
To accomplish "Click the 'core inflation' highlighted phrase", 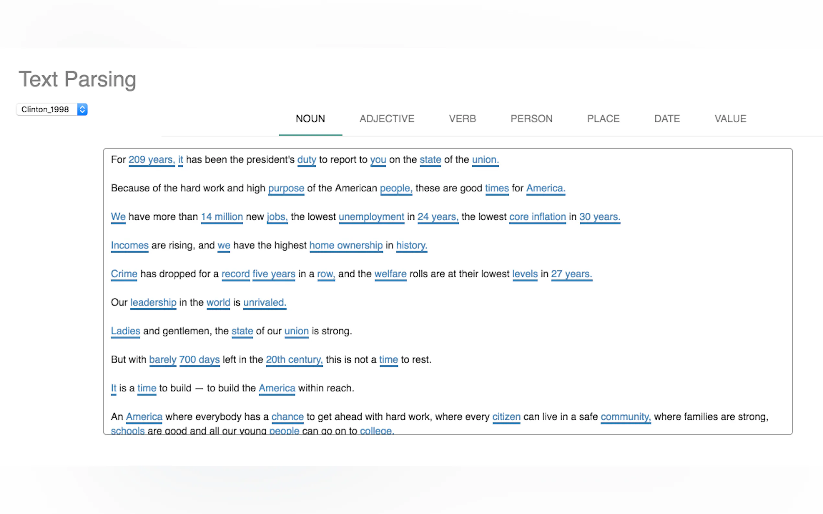I will (x=537, y=217).
